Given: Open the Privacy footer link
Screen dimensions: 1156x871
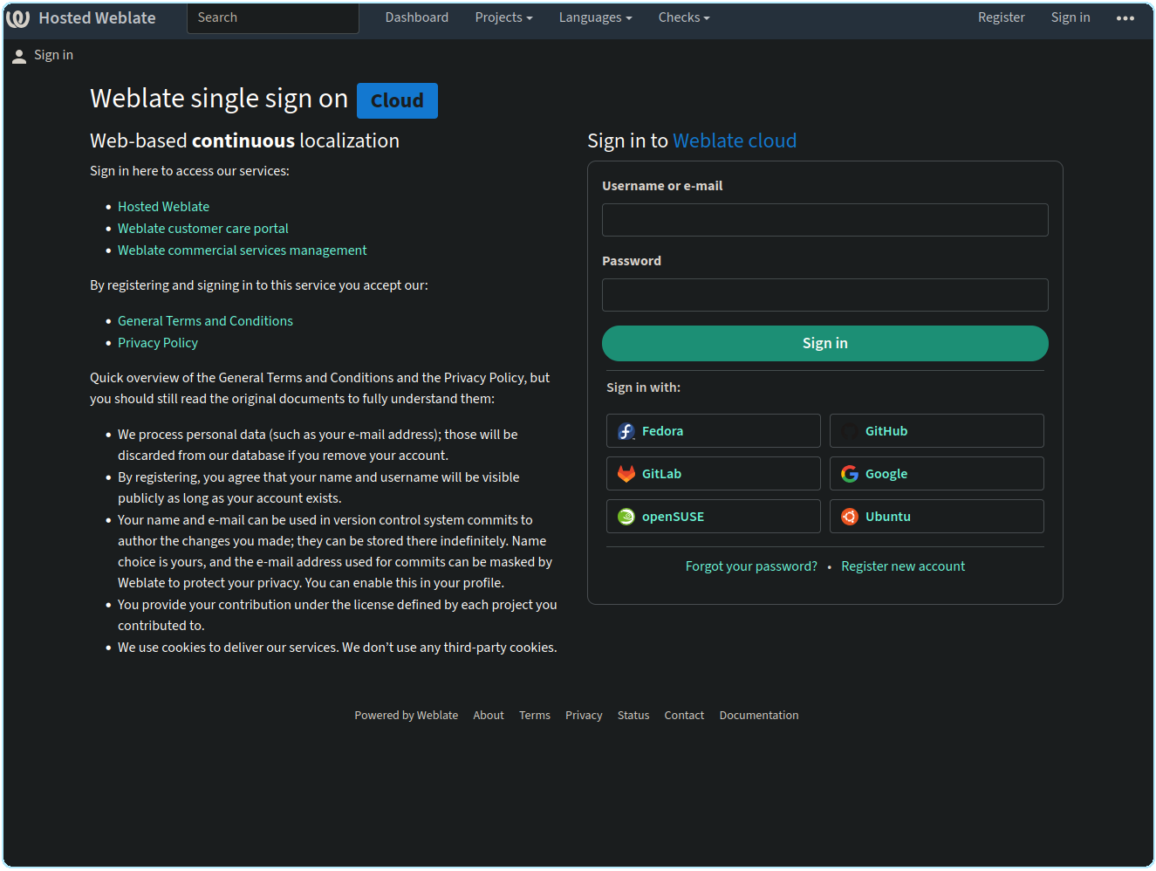Looking at the screenshot, I should 584,716.
